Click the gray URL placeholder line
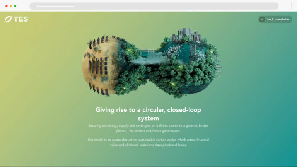 (x=55, y=6)
